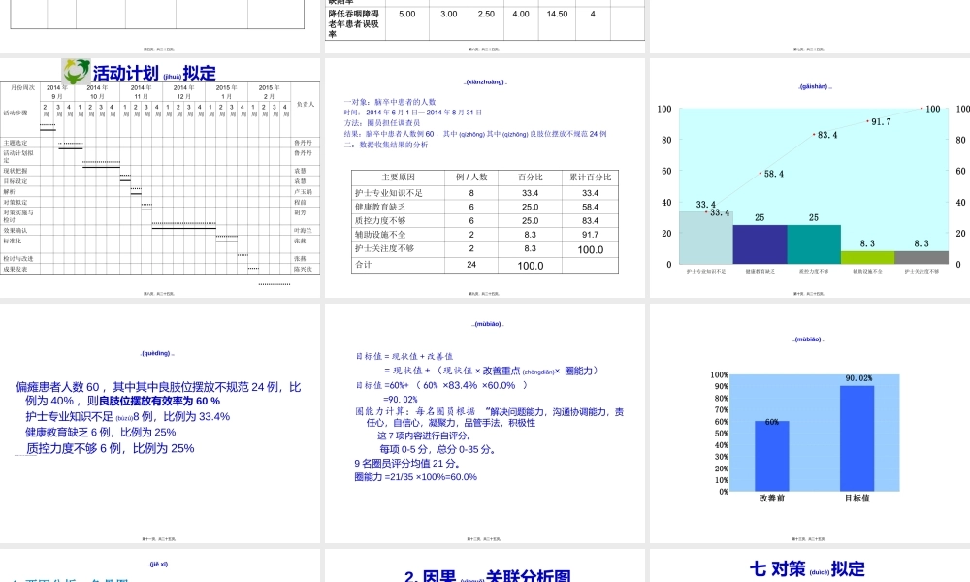970x582 pixels.
Task: Open the 因果关联分析图 slide at the bottom
Action: coord(484,566)
